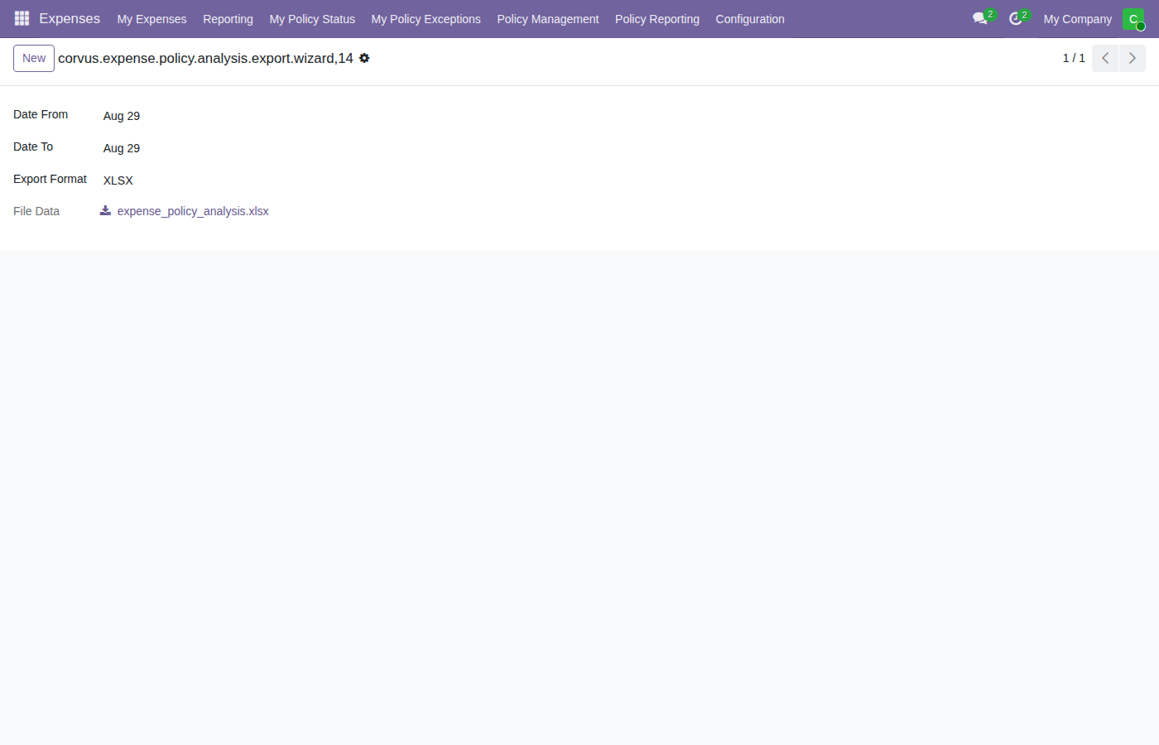The image size is (1159, 745).
Task: Click the Export Format label
Action: tap(50, 179)
